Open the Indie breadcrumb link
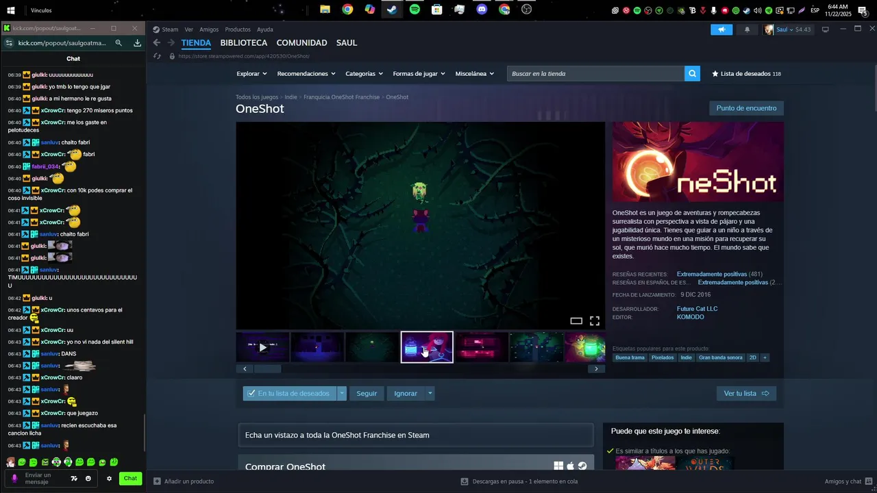 point(291,97)
